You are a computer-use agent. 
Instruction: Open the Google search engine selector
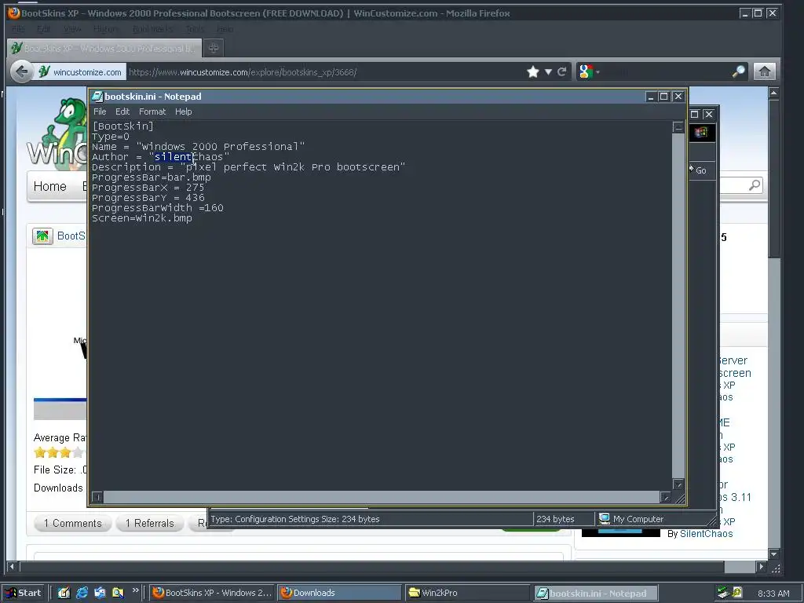coord(589,71)
